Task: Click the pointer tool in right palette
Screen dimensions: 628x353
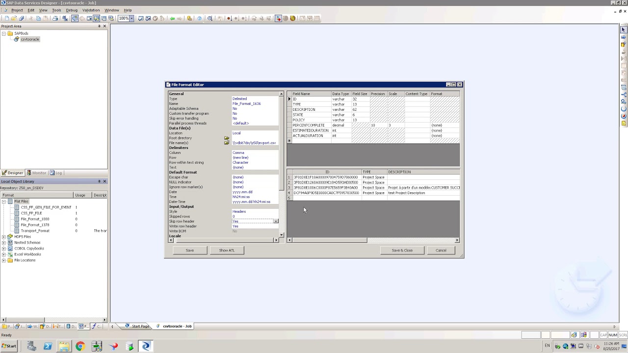Action: (x=624, y=30)
